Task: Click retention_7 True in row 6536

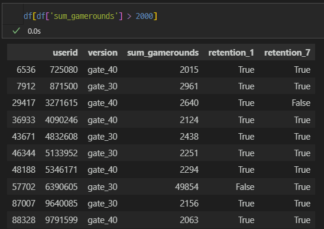Action: (302, 70)
